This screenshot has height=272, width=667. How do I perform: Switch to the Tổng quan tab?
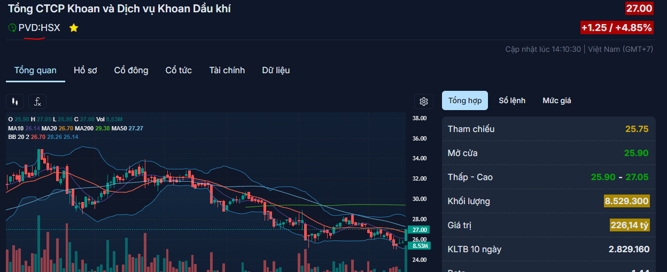click(x=35, y=71)
